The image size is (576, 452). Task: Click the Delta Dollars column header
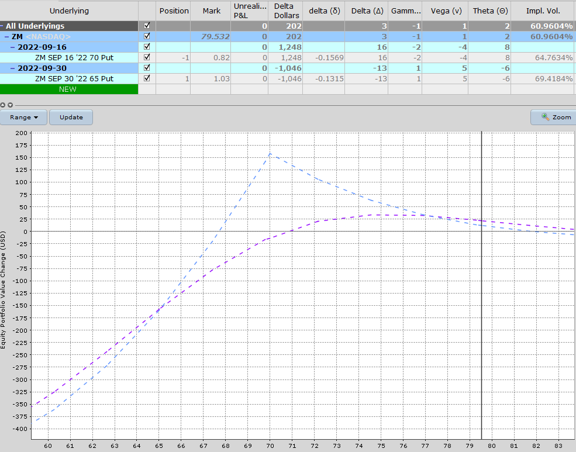point(285,11)
